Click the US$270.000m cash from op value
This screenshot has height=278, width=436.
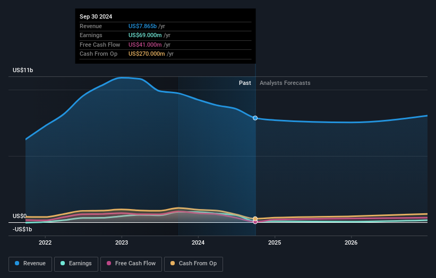147,54
